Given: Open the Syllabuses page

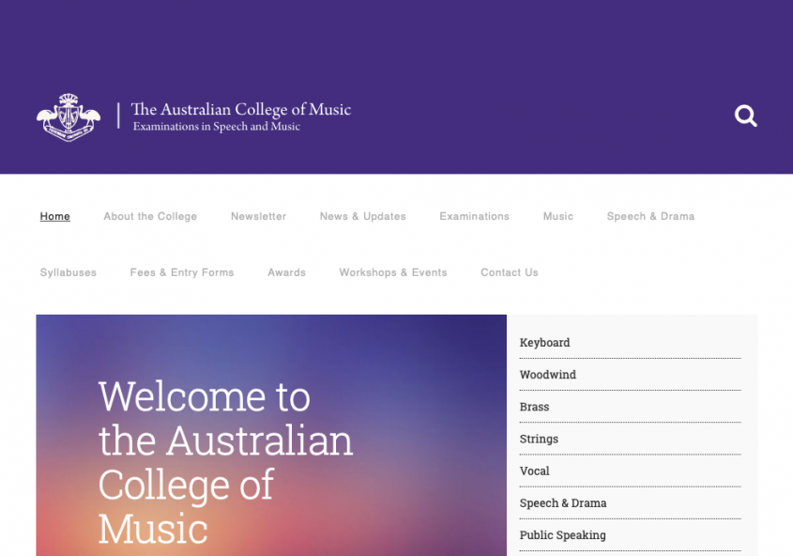Looking at the screenshot, I should (69, 272).
